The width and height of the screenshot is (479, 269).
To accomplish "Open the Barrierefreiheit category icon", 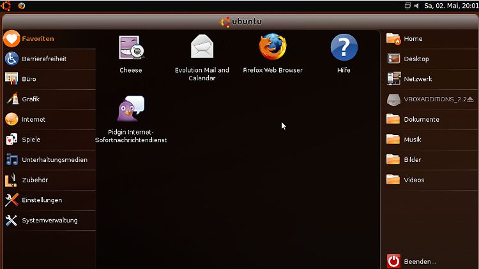I will (x=11, y=59).
